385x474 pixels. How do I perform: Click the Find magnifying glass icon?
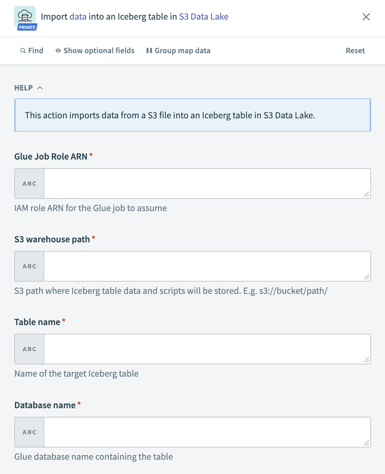22,51
